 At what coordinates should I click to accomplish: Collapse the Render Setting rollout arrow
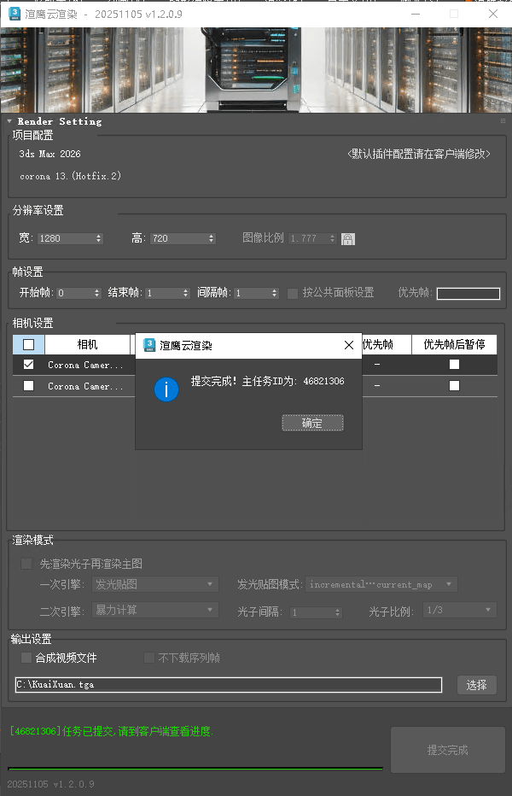tap(9, 121)
